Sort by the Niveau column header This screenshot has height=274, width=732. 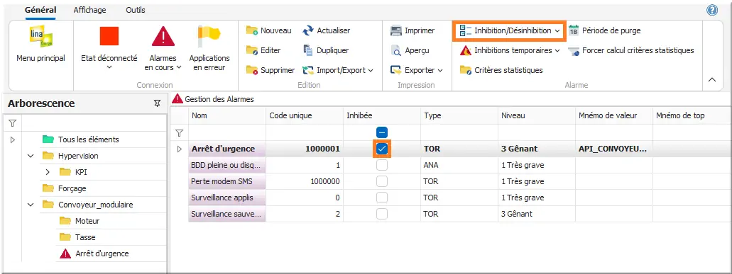[x=536, y=115]
